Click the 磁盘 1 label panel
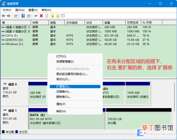The height and width of the screenshot is (140, 177). 14,118
